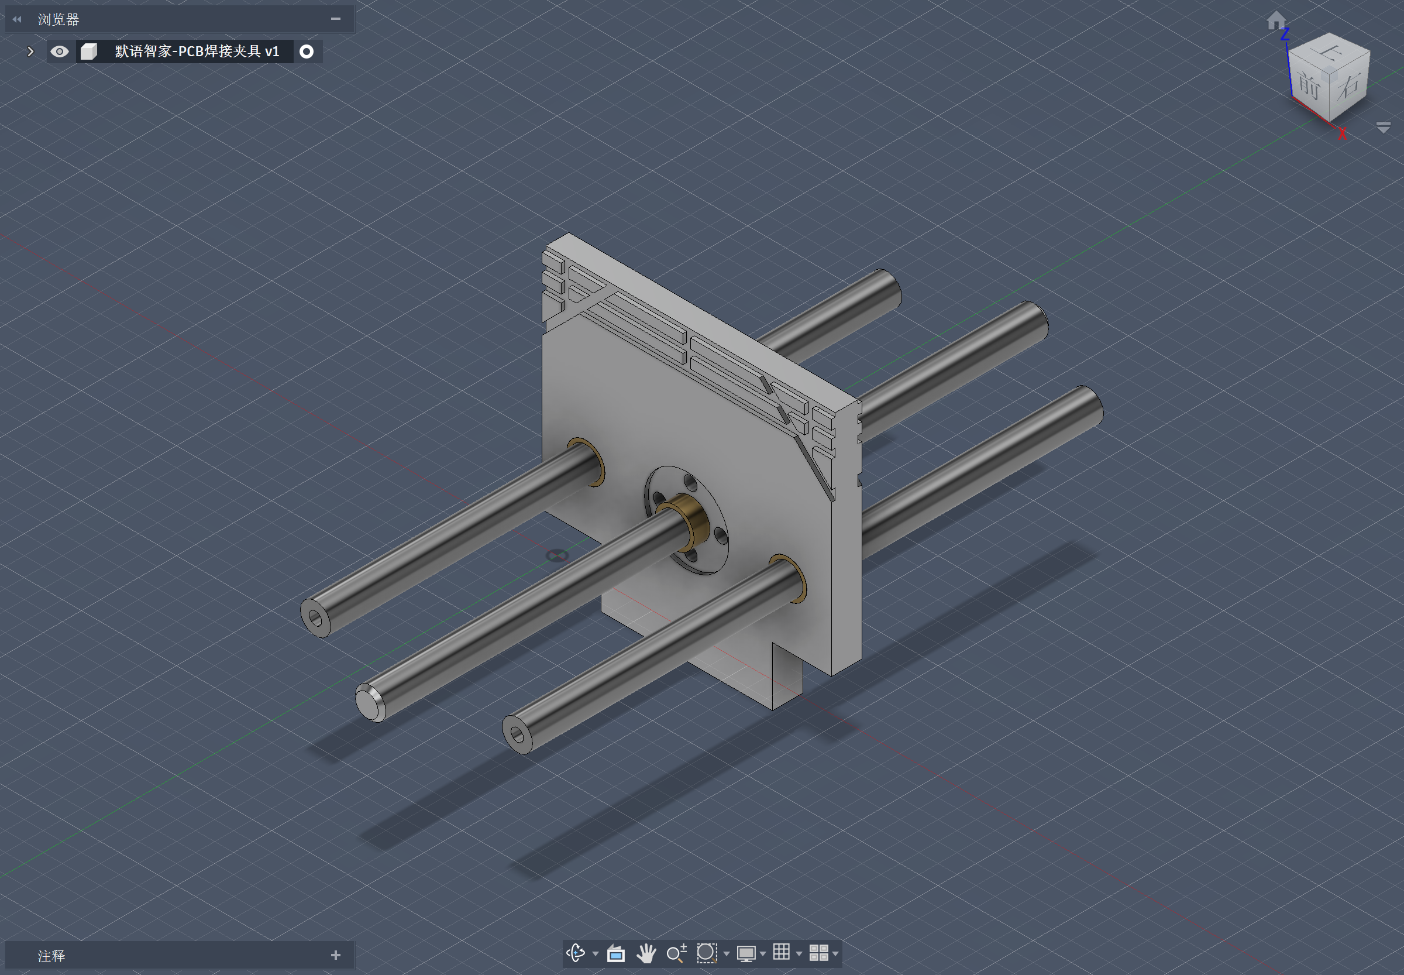The width and height of the screenshot is (1404, 975).
Task: Click the Viewports layout icon
Action: tap(818, 953)
